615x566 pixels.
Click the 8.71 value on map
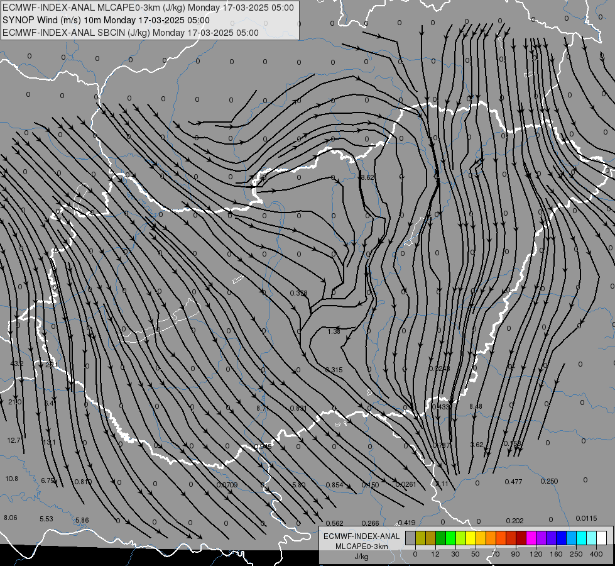click(x=263, y=409)
